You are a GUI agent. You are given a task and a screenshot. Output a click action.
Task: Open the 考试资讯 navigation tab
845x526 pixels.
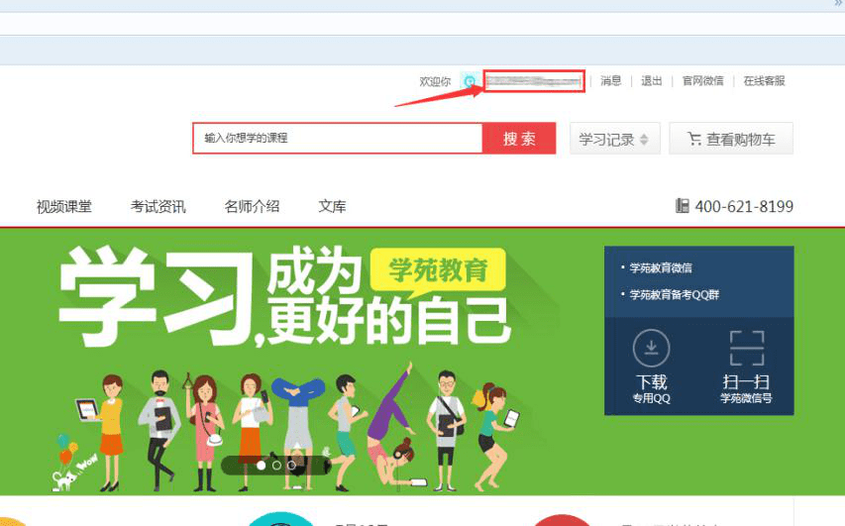158,206
